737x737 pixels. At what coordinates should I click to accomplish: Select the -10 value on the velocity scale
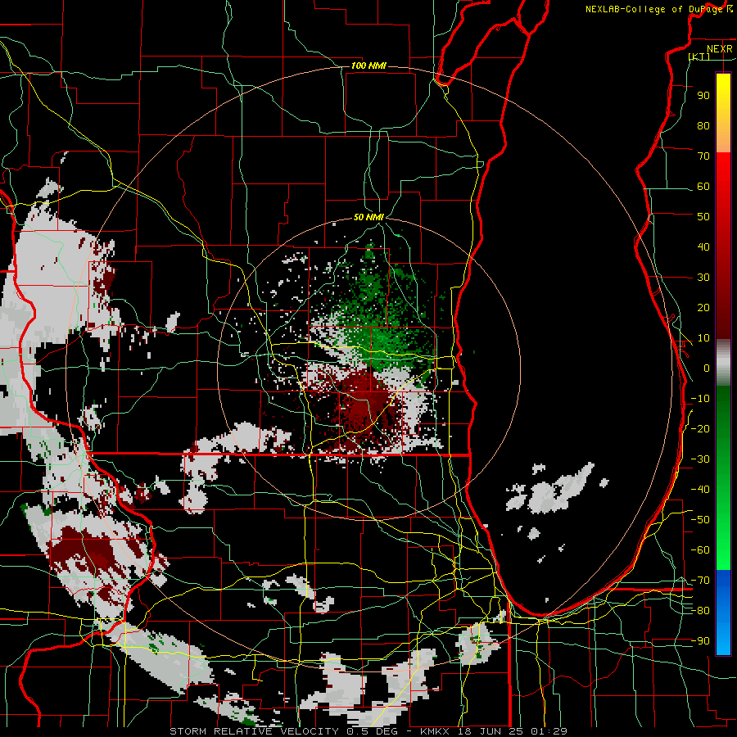pyautogui.click(x=700, y=399)
